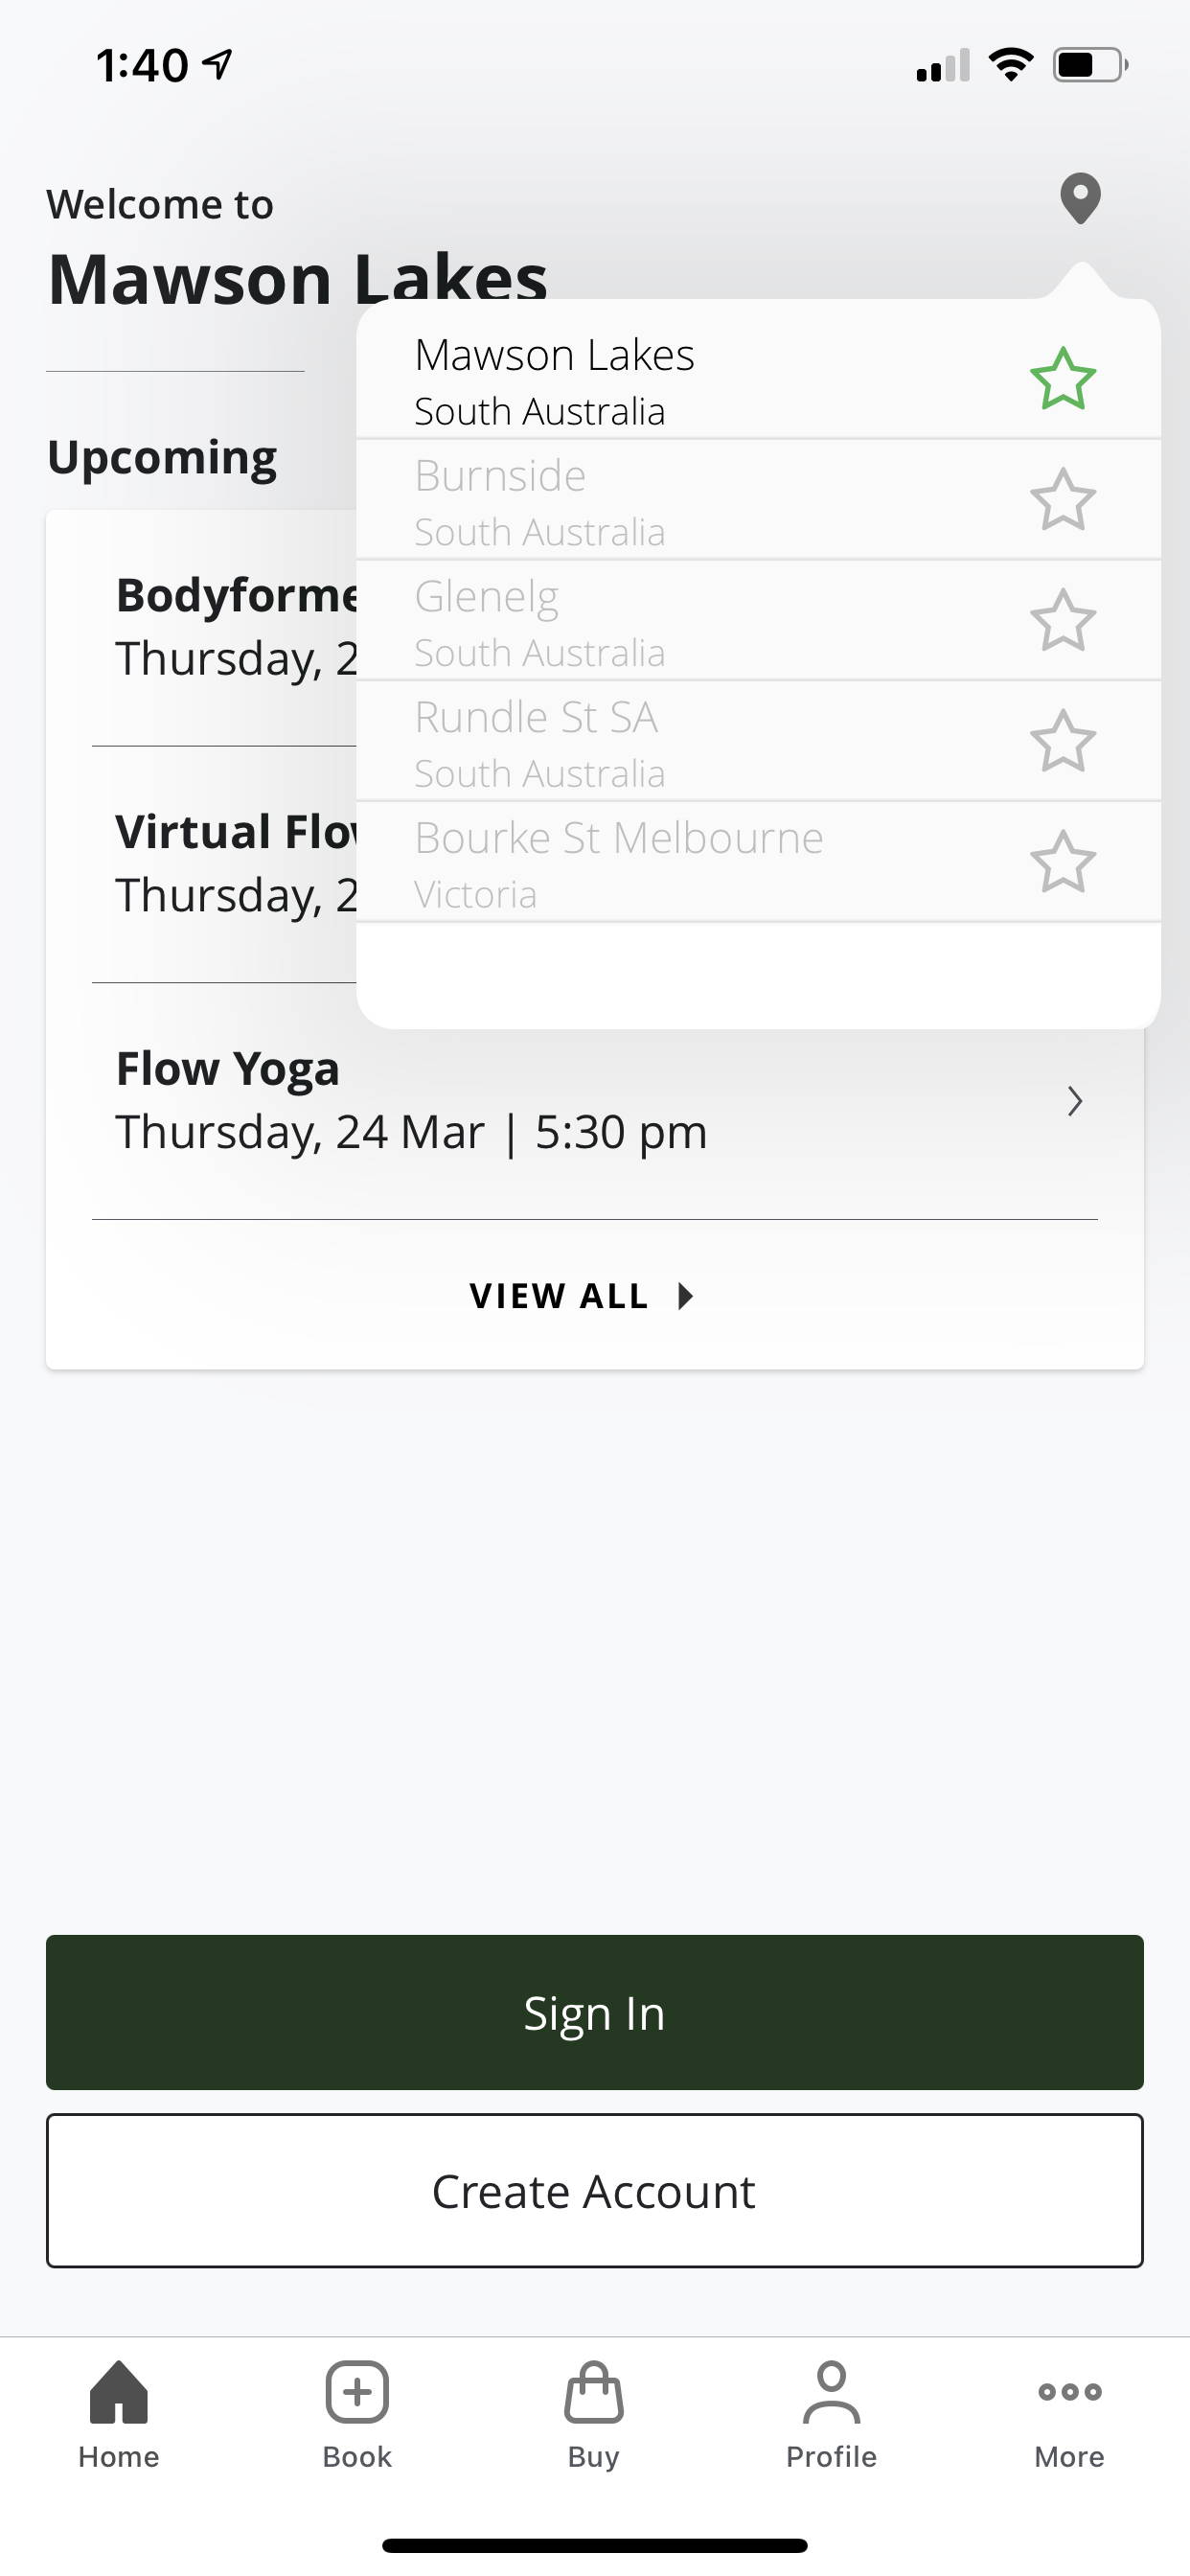Expand Flow Yoga class chevron
The width and height of the screenshot is (1190, 2576).
tap(1075, 1101)
